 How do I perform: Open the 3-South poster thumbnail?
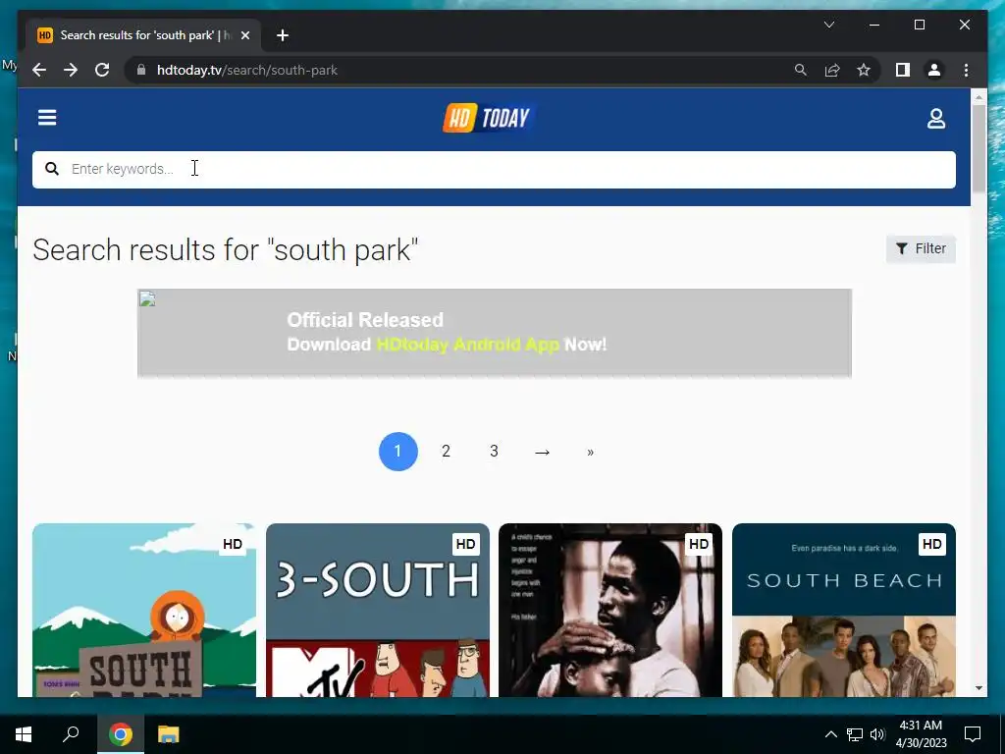click(x=378, y=610)
